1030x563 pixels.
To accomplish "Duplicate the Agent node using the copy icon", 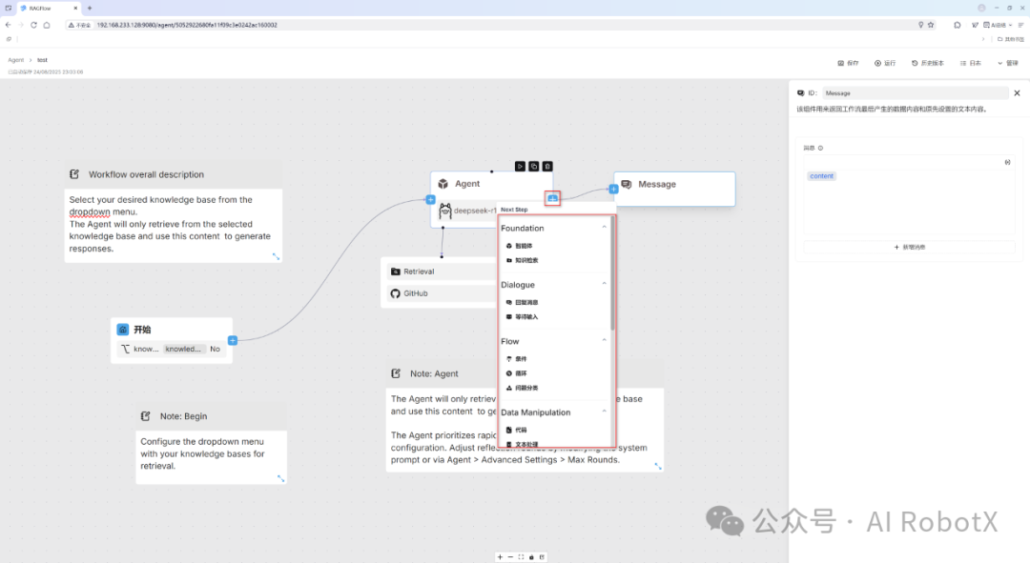I will 534,166.
